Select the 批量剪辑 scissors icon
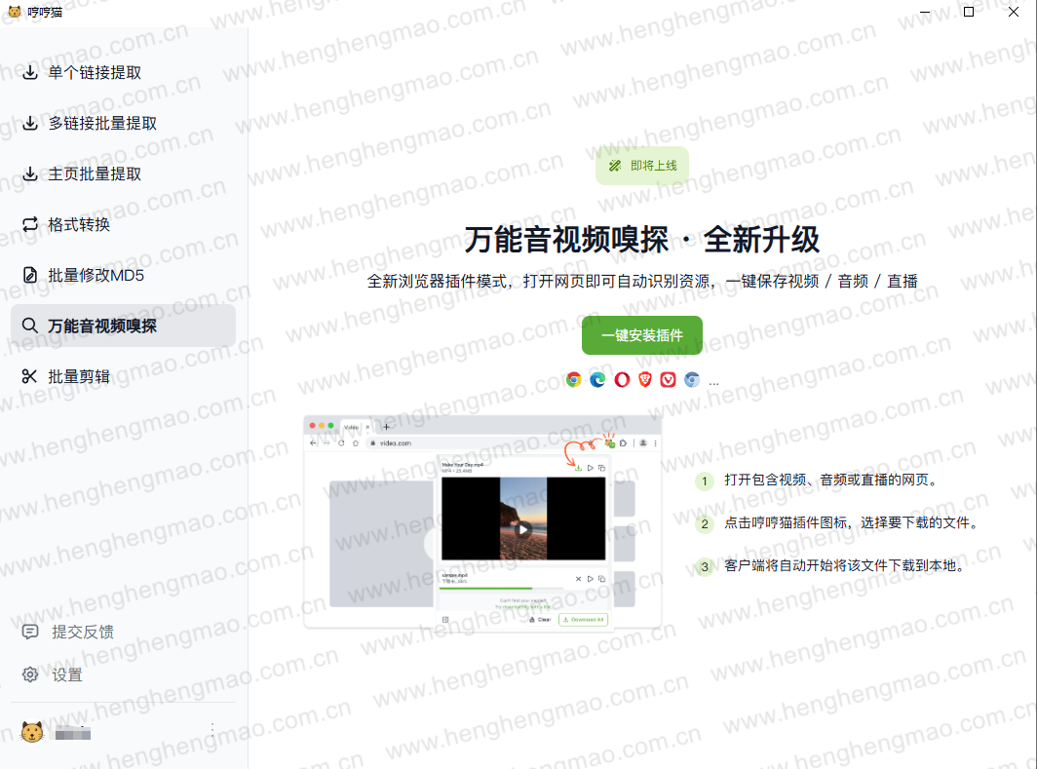This screenshot has height=769, width=1037. point(30,377)
